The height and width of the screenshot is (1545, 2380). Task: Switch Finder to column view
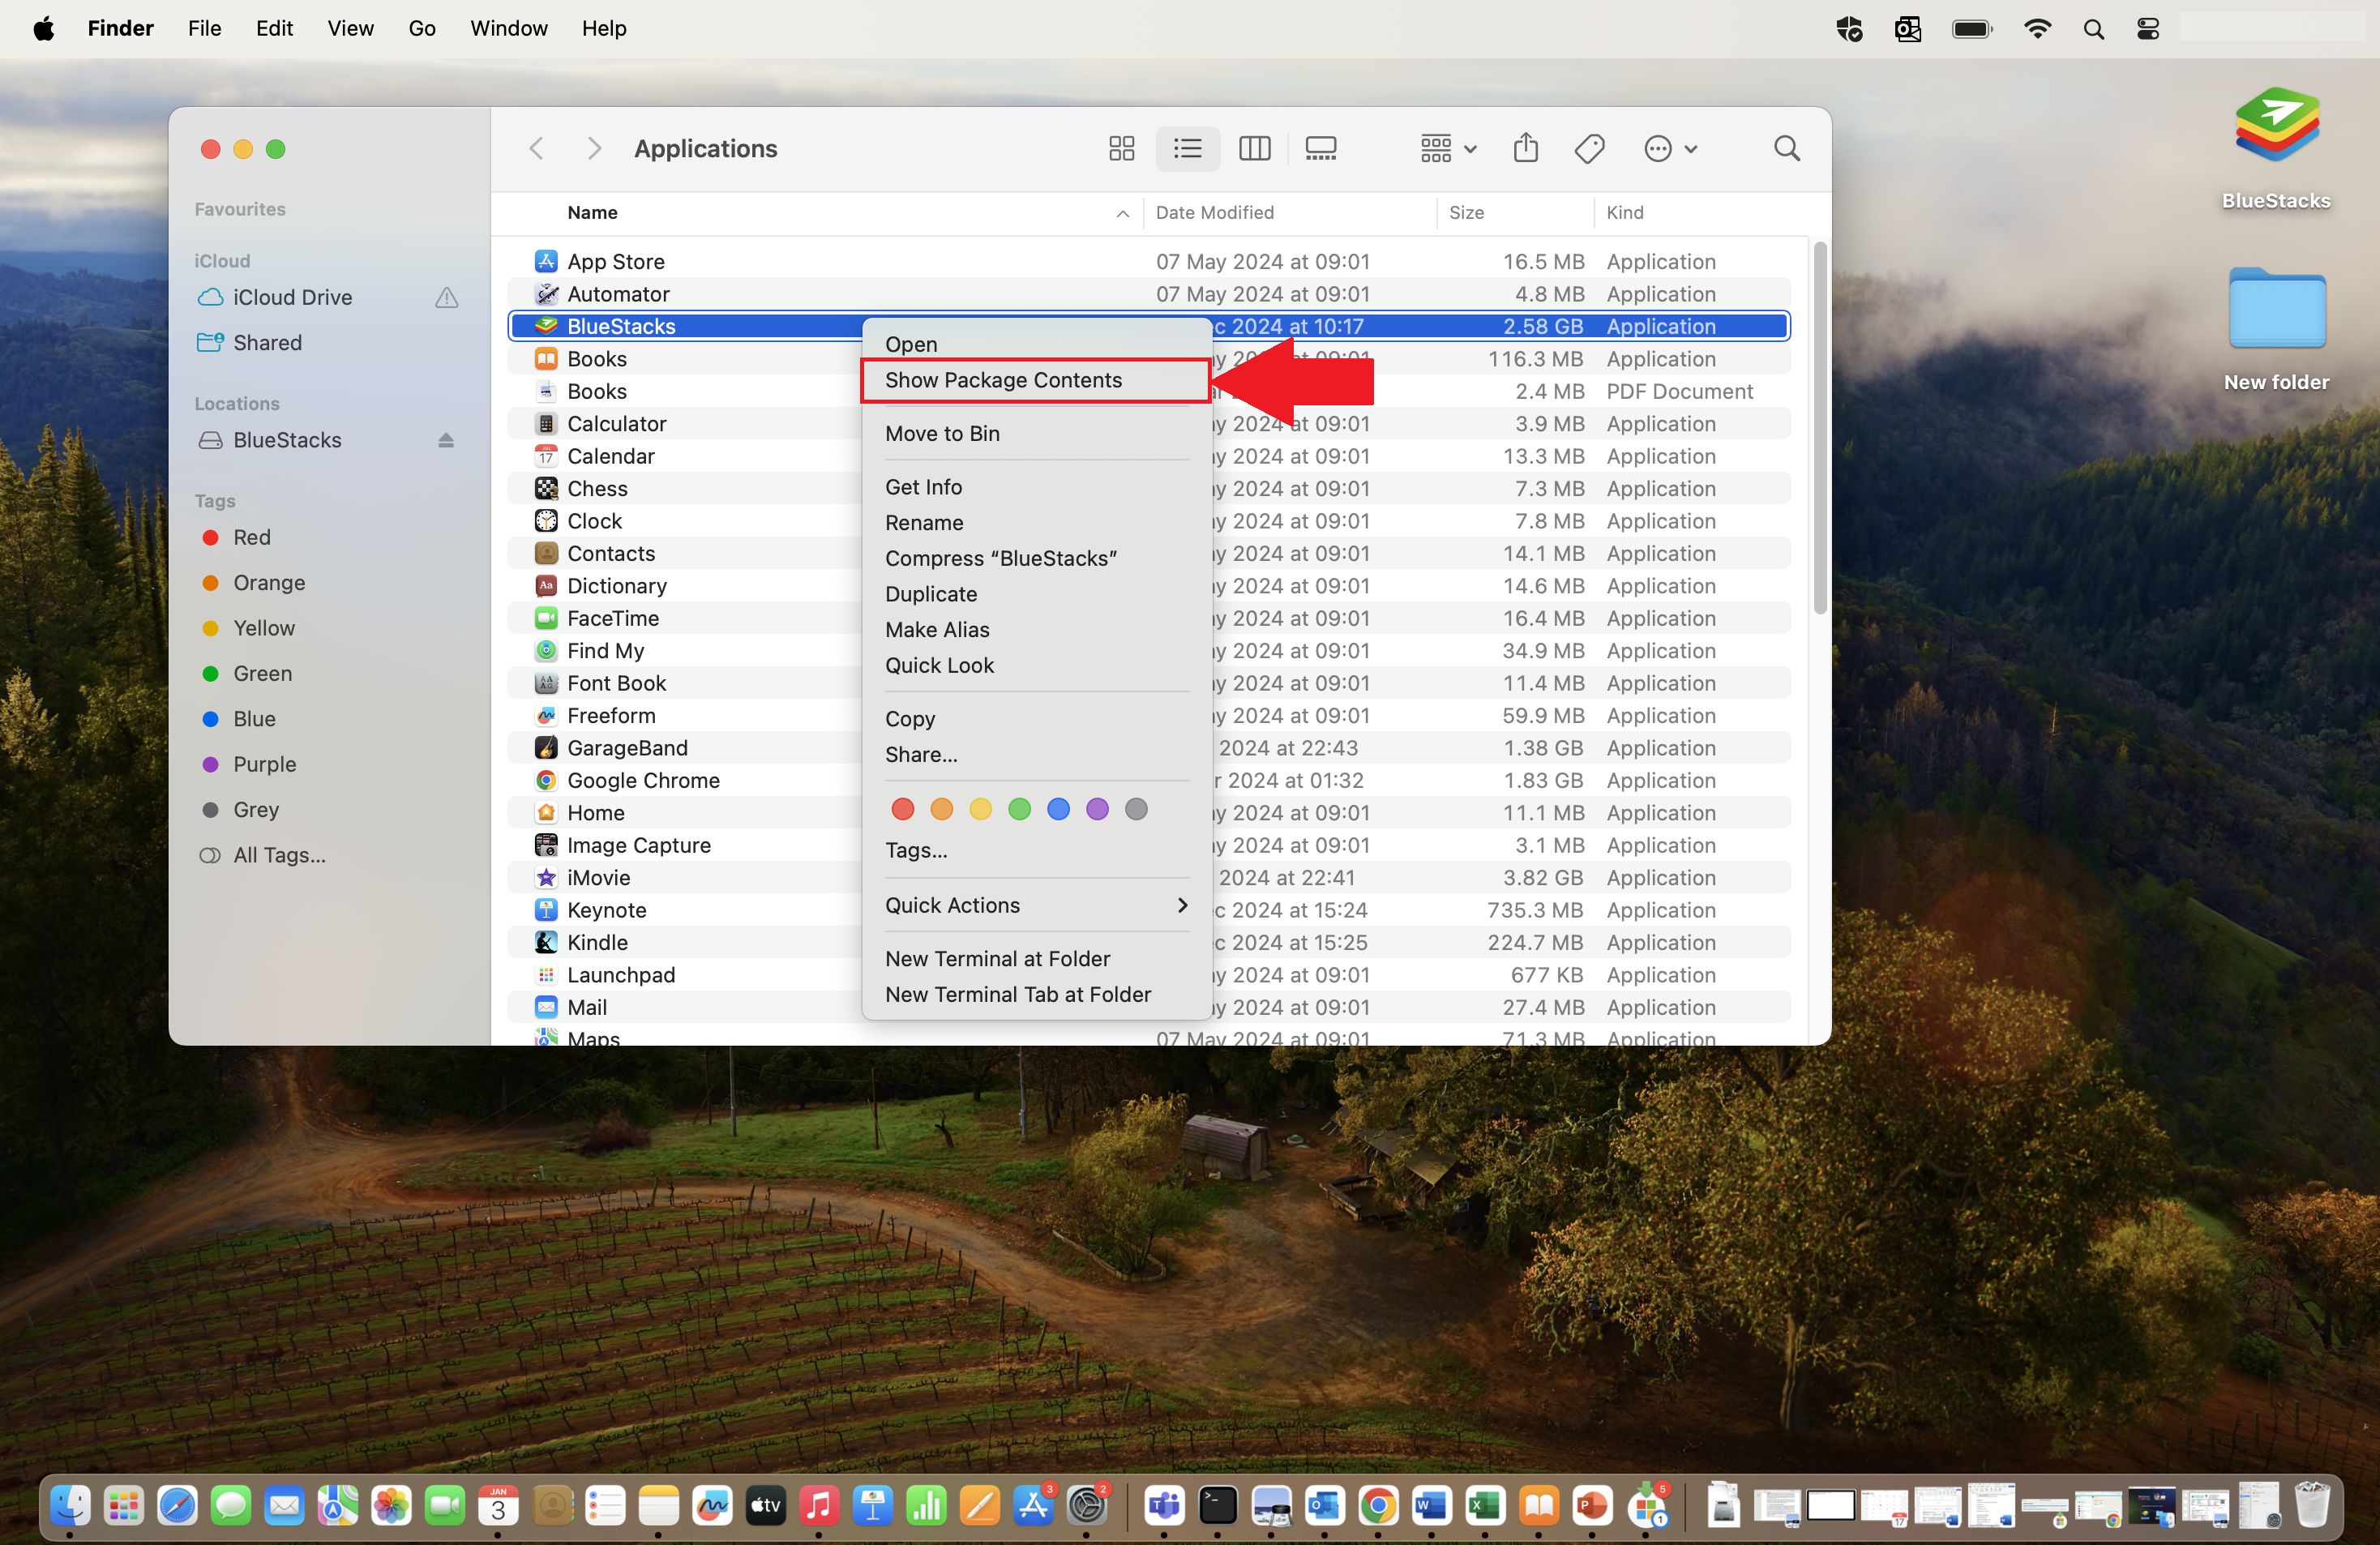(x=1254, y=149)
